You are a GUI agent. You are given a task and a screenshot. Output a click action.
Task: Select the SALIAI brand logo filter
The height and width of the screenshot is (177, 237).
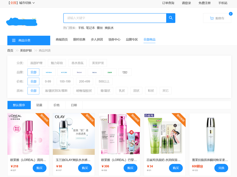pyautogui.click(x=79, y=72)
